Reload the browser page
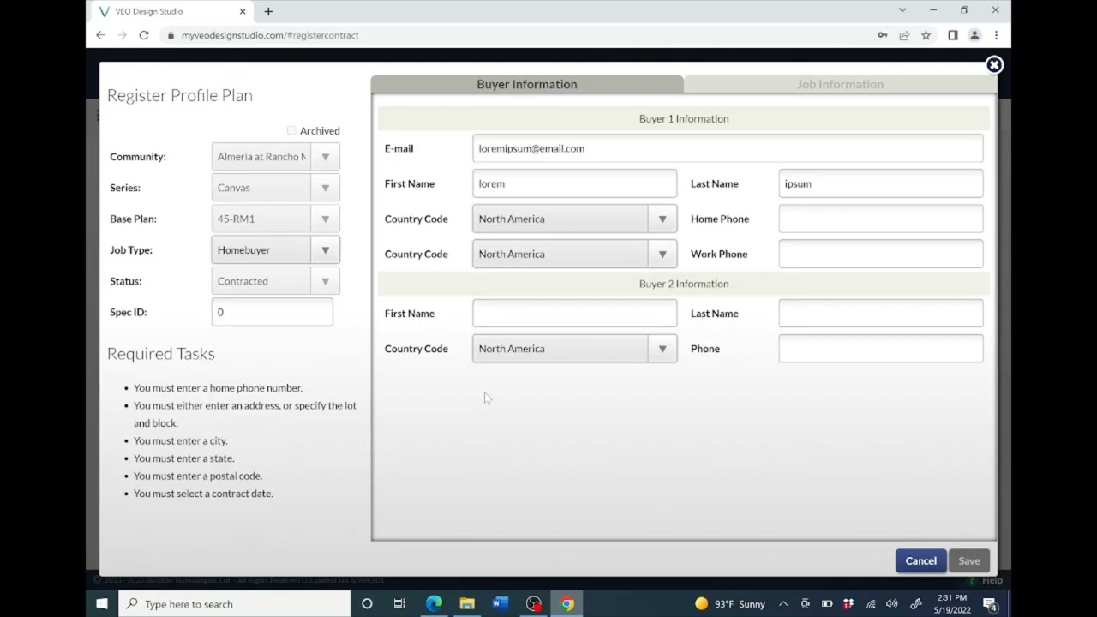1097x617 pixels. pyautogui.click(x=144, y=35)
